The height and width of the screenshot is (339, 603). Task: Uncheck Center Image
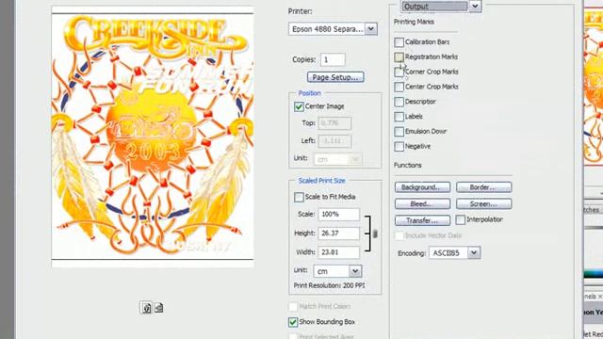[299, 106]
